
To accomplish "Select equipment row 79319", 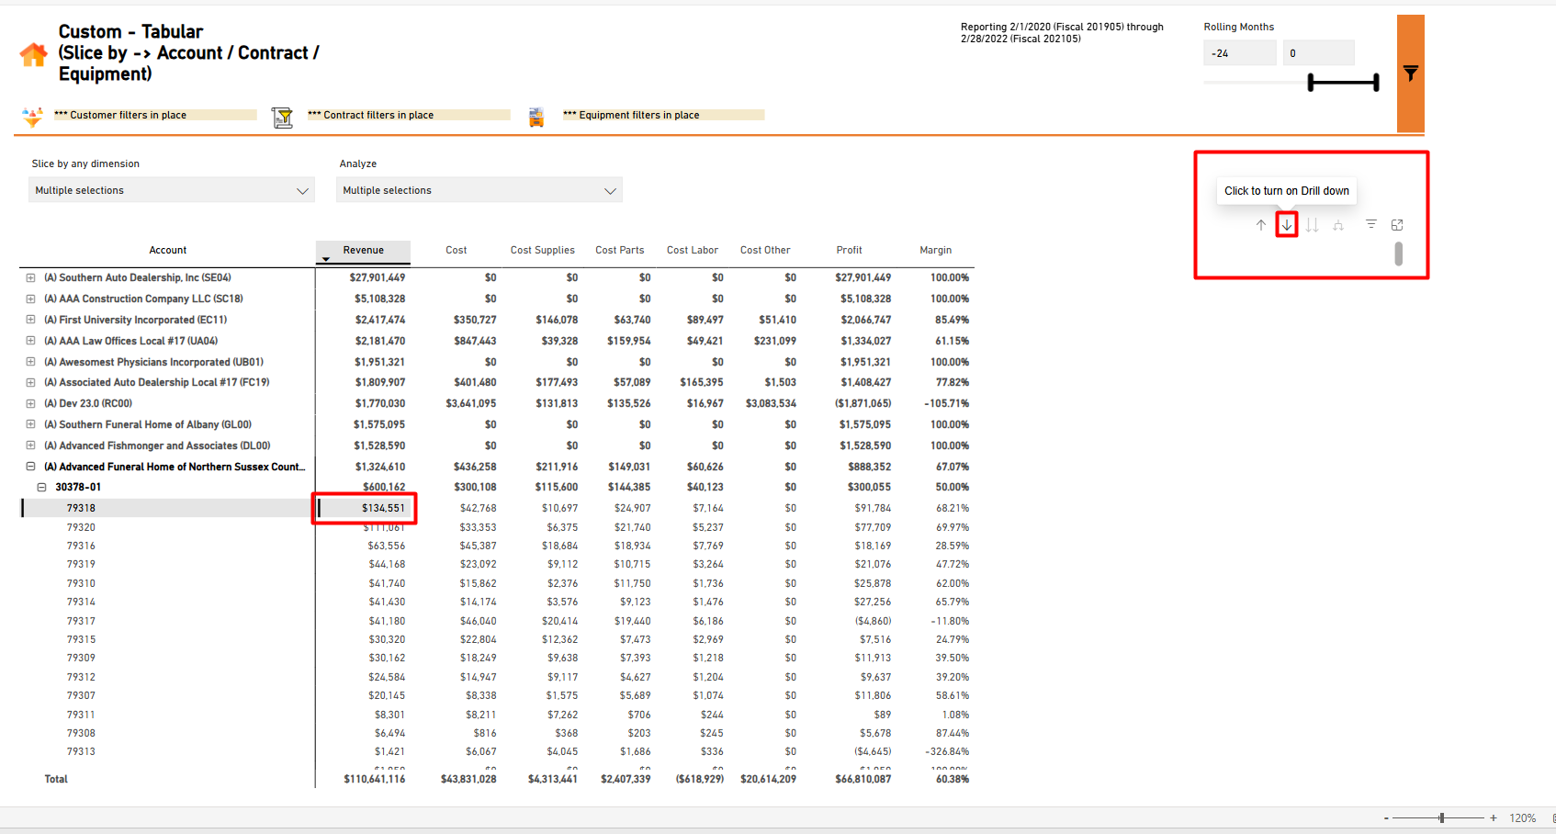I will coord(81,564).
